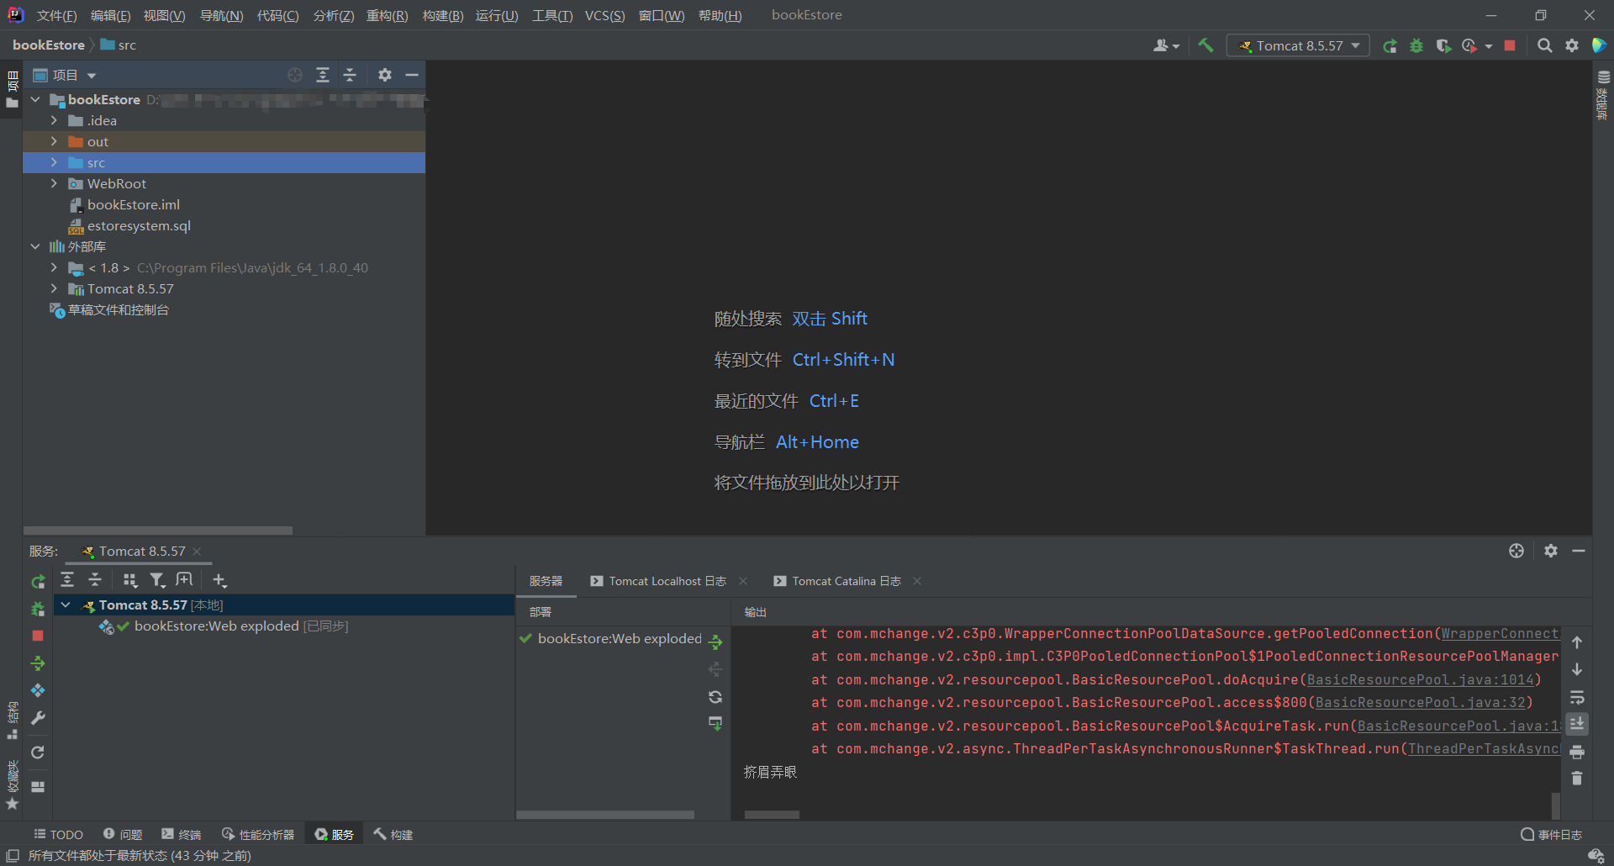The width and height of the screenshot is (1614, 866).
Task: Click the Build project hammer icon
Action: pos(1205,45)
